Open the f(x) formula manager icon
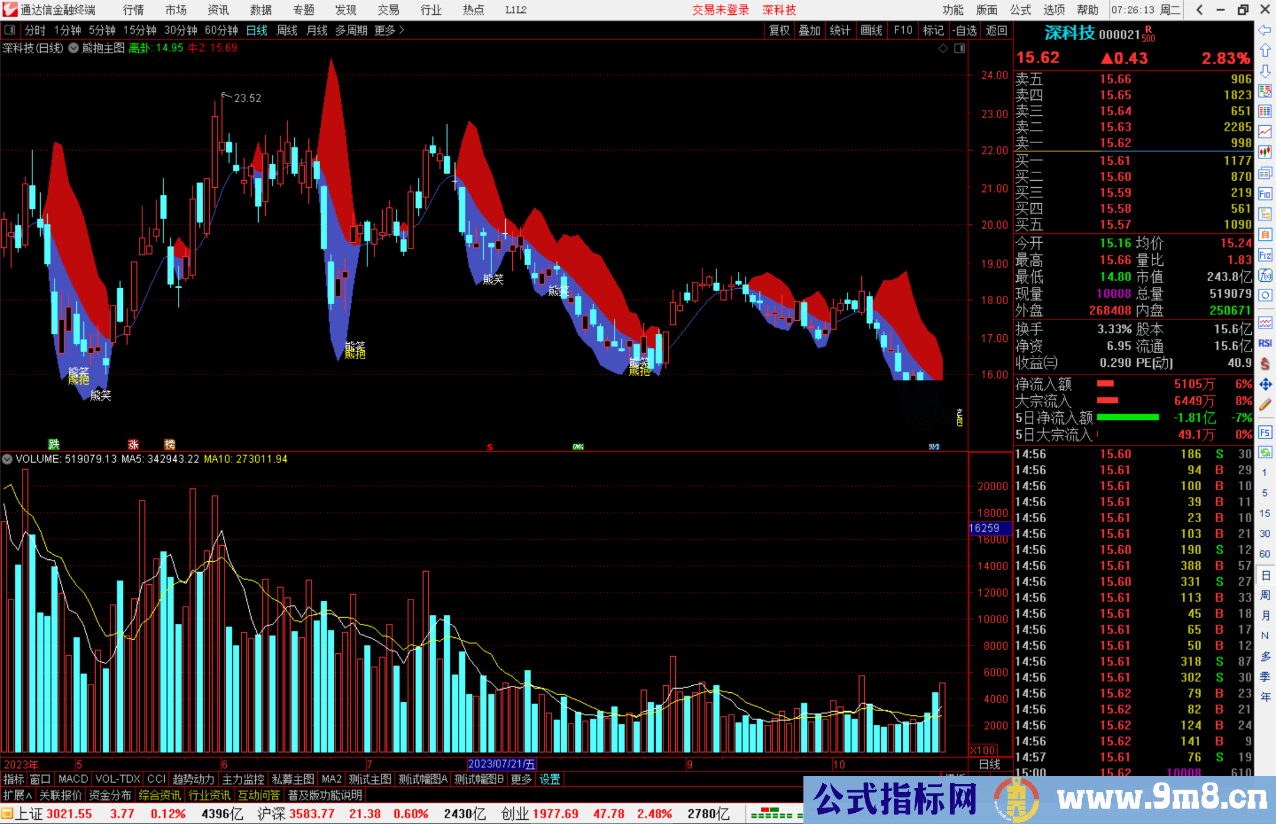This screenshot has height=824, width=1276. [x=1265, y=275]
